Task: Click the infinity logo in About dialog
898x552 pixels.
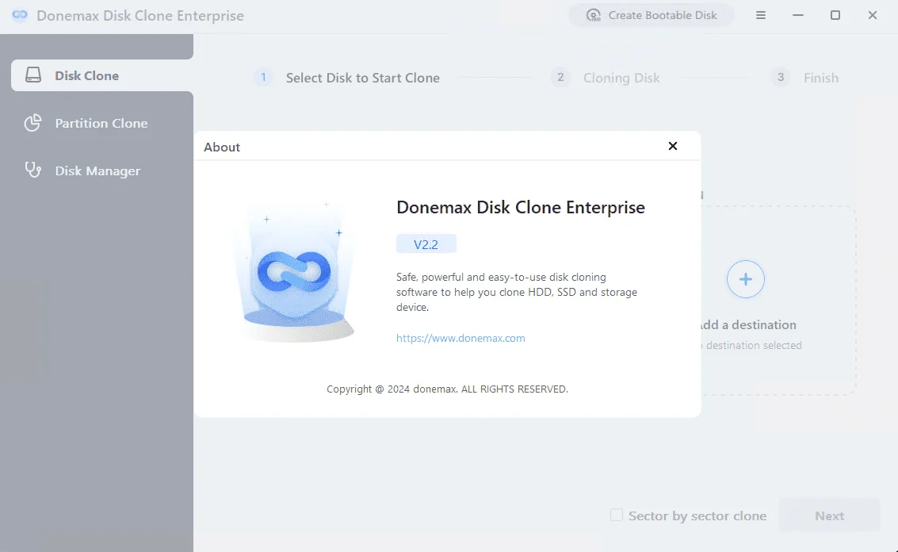Action: (294, 271)
